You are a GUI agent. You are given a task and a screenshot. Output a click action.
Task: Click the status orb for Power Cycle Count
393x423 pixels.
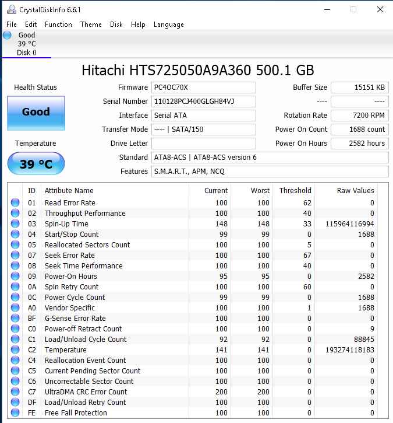(15, 298)
